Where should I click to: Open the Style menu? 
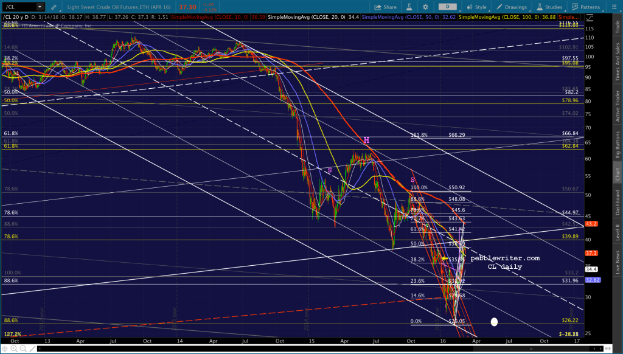476,7
